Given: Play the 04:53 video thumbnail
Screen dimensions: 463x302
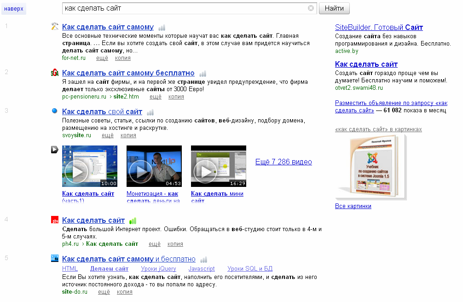Looking at the screenshot, I should click(x=154, y=166).
